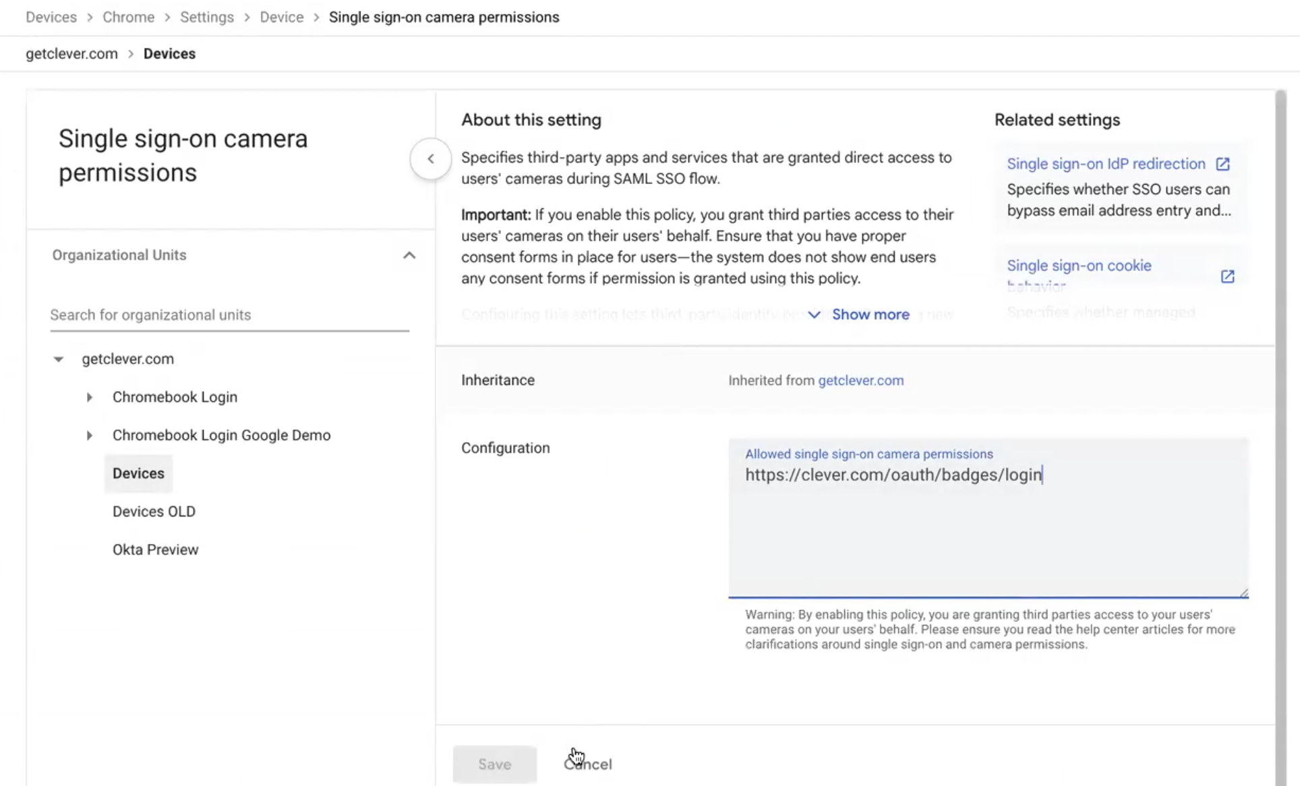The width and height of the screenshot is (1300, 786).
Task: Navigate to Settings via breadcrumb
Action: [206, 17]
